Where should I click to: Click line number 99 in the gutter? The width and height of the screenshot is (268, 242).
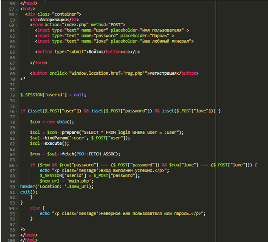pyautogui.click(x=12, y=235)
